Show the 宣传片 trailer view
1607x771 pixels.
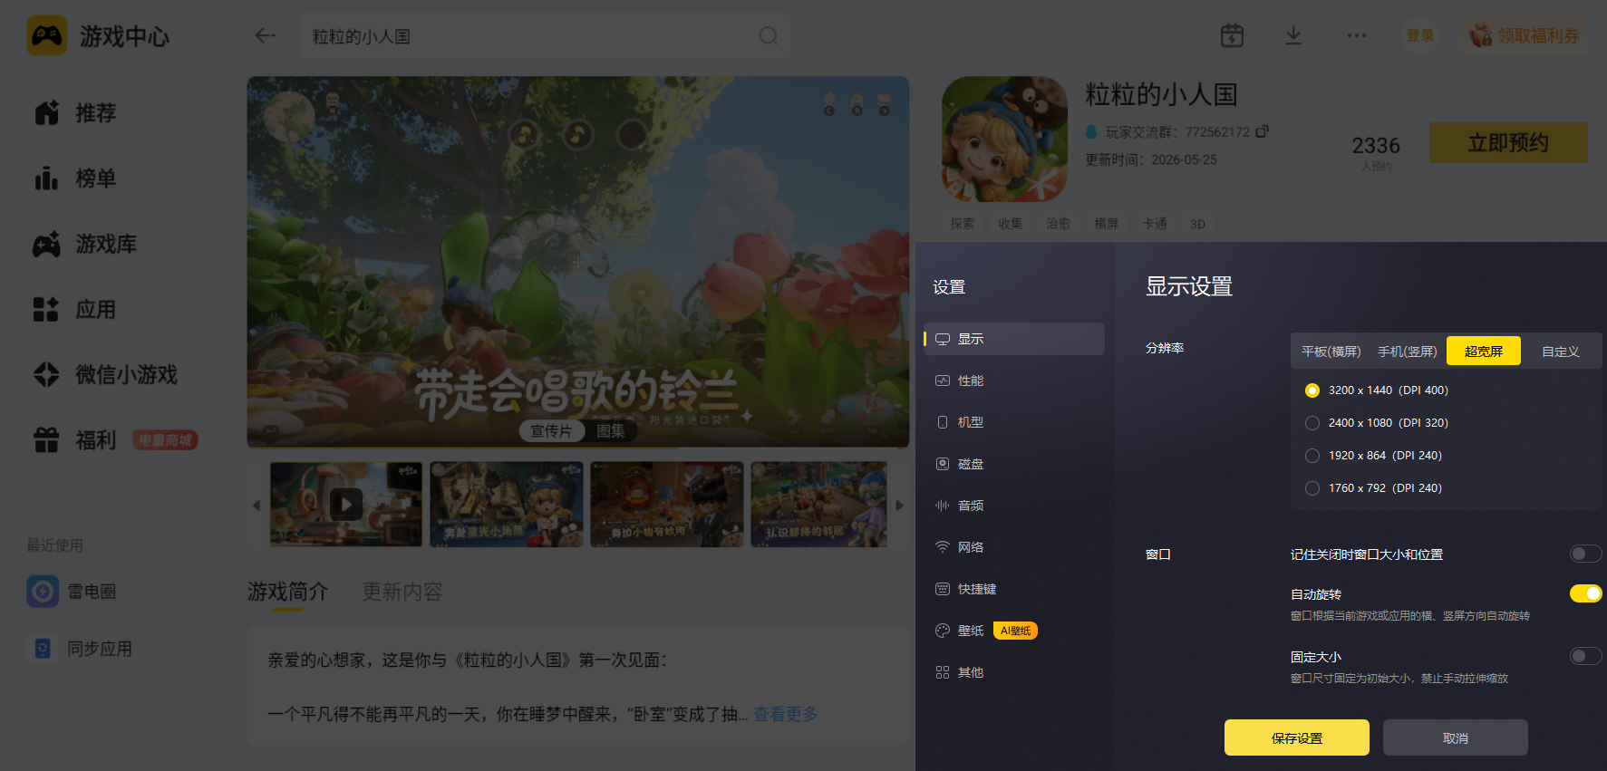[x=551, y=431]
